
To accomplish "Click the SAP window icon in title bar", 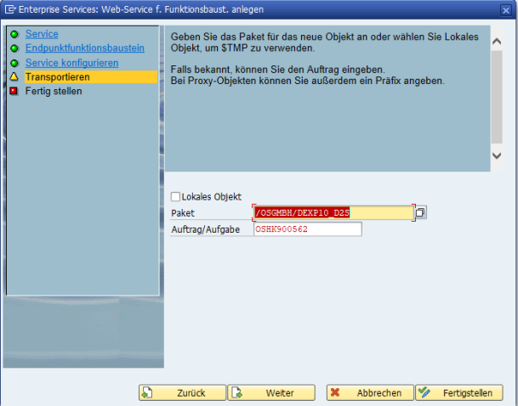I will tap(9, 8).
